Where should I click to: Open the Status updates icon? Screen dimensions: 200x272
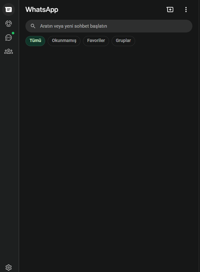[x=9, y=24]
